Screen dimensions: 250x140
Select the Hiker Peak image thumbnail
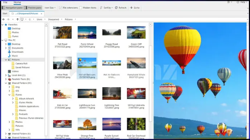[62, 63]
